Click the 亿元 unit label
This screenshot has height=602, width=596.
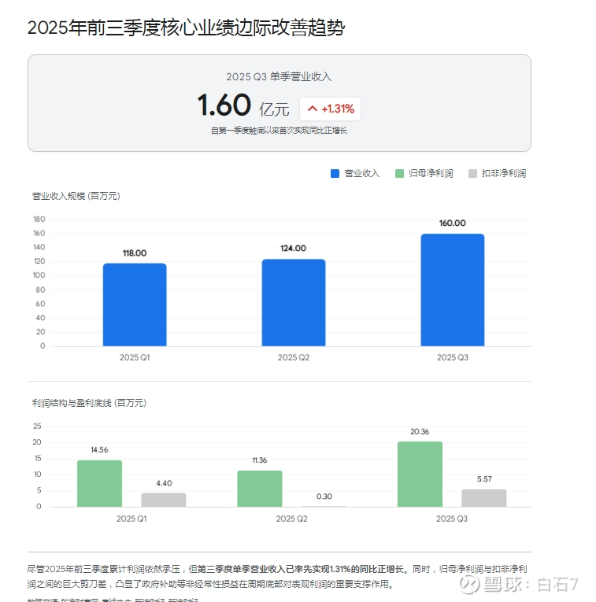(274, 109)
